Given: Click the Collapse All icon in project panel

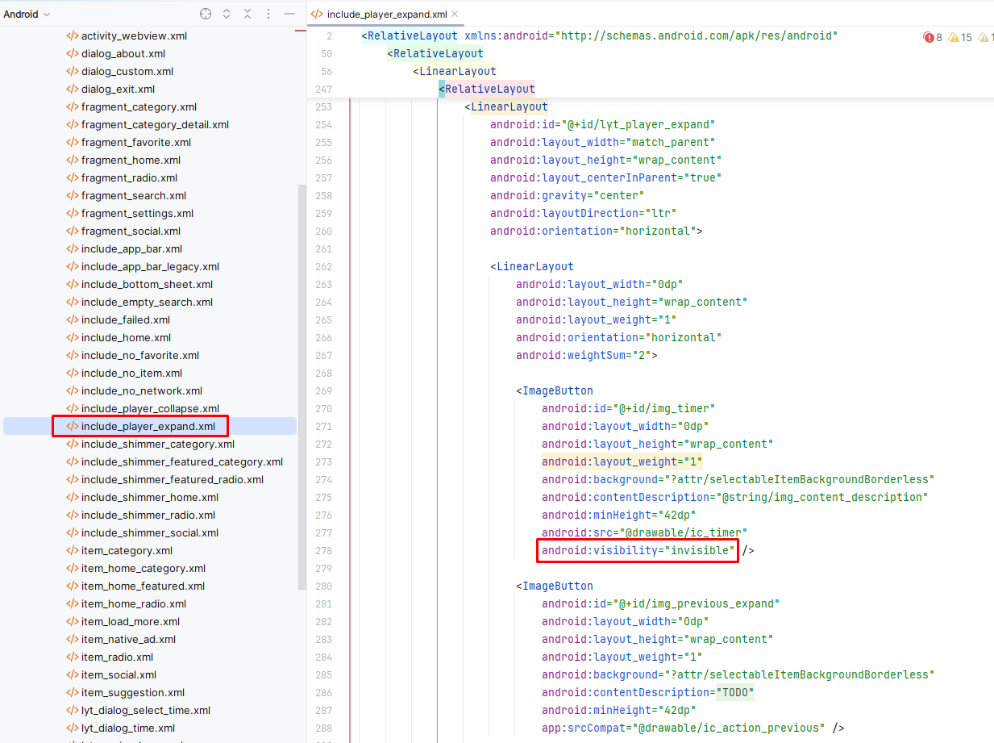Looking at the screenshot, I should tap(247, 15).
